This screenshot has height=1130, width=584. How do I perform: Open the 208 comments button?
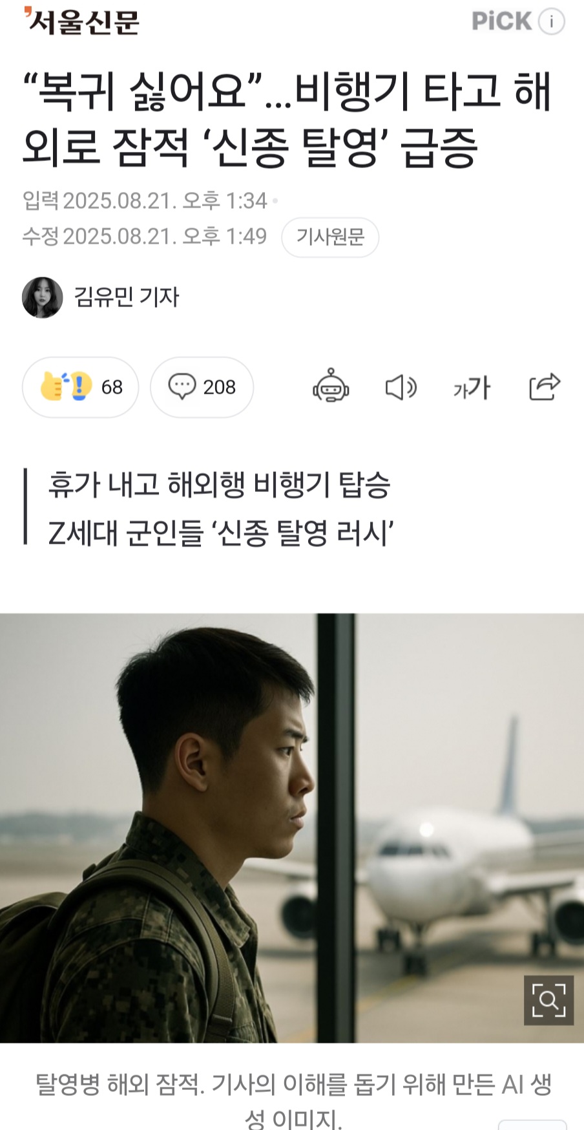pyautogui.click(x=202, y=387)
